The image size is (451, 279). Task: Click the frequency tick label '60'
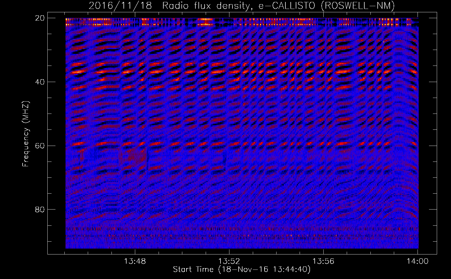[x=40, y=146]
